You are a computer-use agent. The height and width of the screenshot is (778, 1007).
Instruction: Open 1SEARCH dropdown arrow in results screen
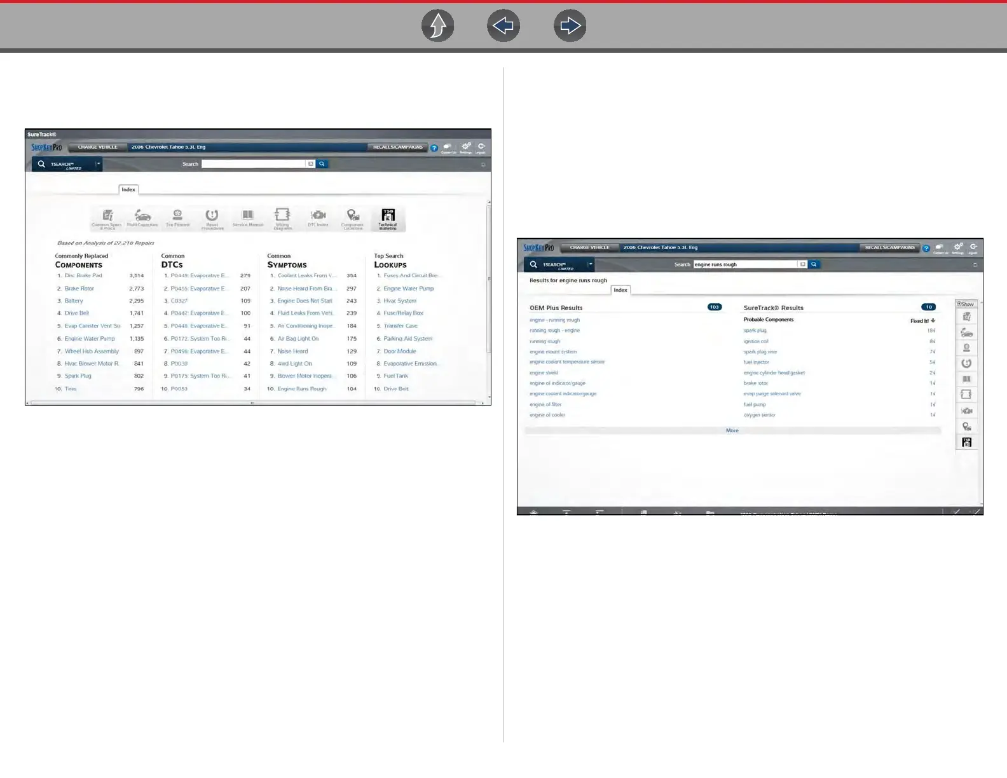(591, 264)
